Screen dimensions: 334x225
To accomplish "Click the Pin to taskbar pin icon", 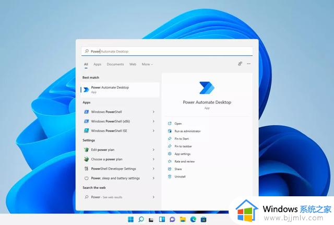I will (x=170, y=146).
